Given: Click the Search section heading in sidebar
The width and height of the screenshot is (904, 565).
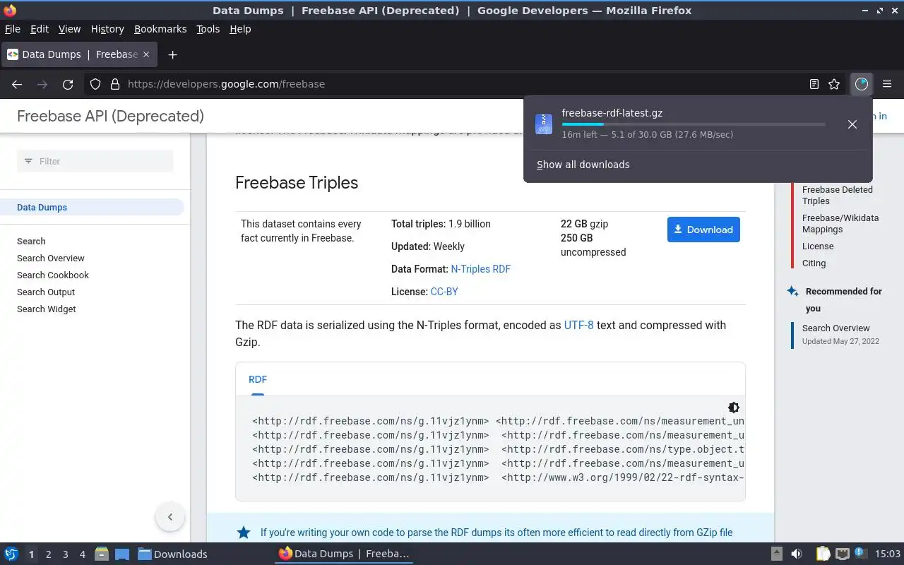Looking at the screenshot, I should [x=31, y=242].
